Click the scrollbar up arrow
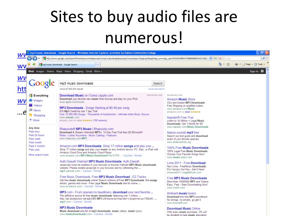The image size is (288, 216). click(x=267, y=70)
